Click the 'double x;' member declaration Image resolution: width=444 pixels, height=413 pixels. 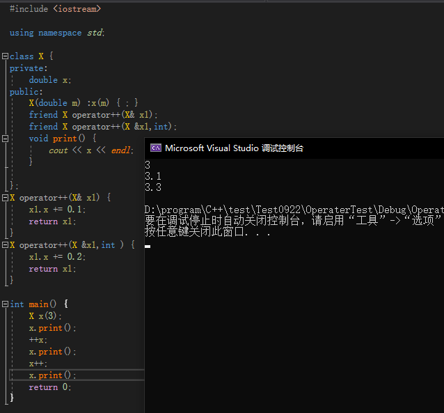50,80
